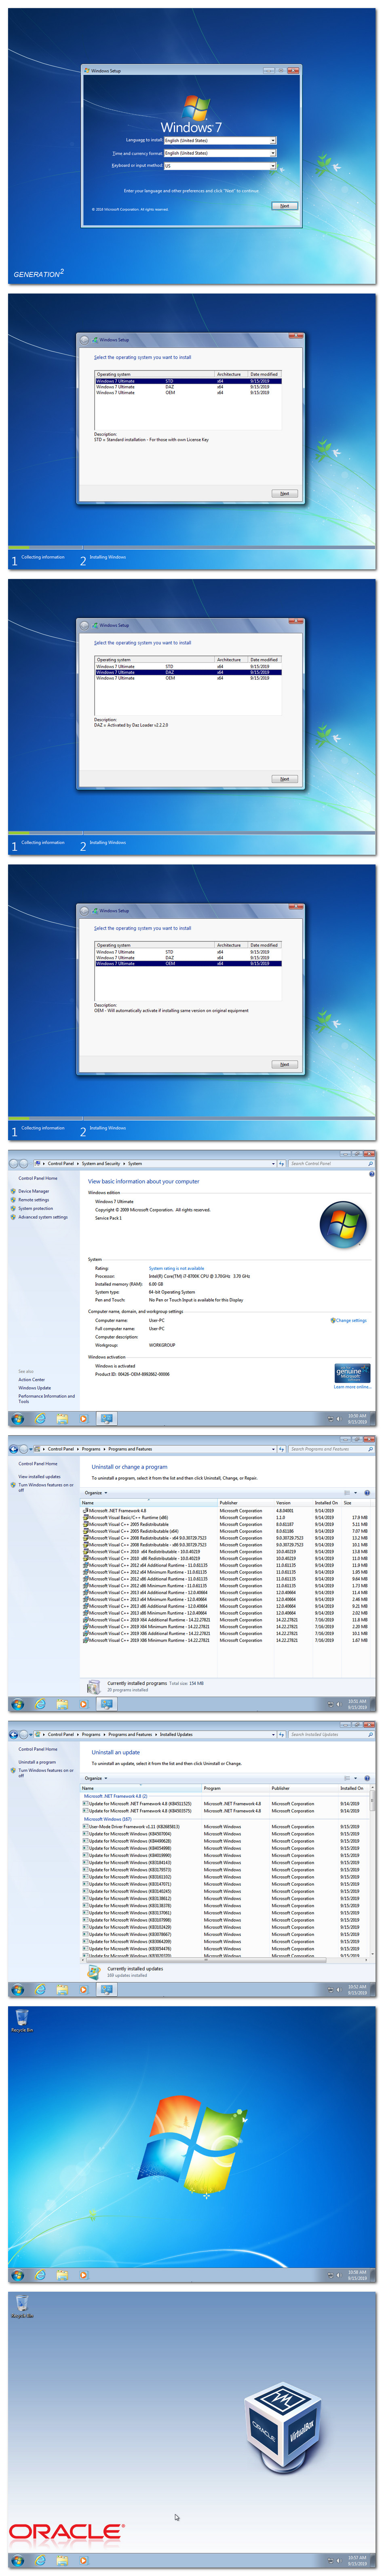
Task: Click Programs breadcrumb in Programs and Features window
Action: point(91,1449)
